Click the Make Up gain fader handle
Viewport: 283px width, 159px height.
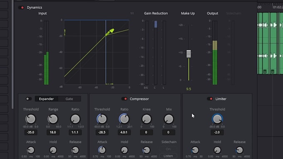click(189, 54)
